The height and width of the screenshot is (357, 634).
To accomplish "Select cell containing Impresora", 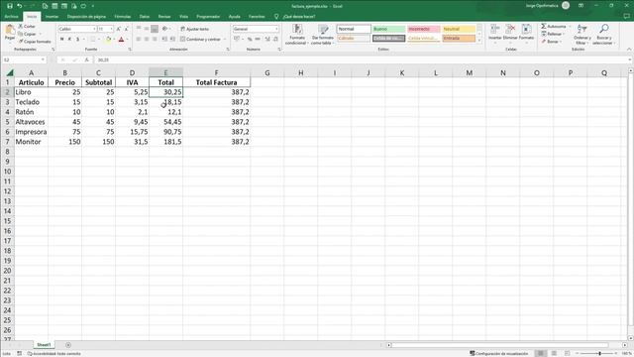I will point(31,132).
